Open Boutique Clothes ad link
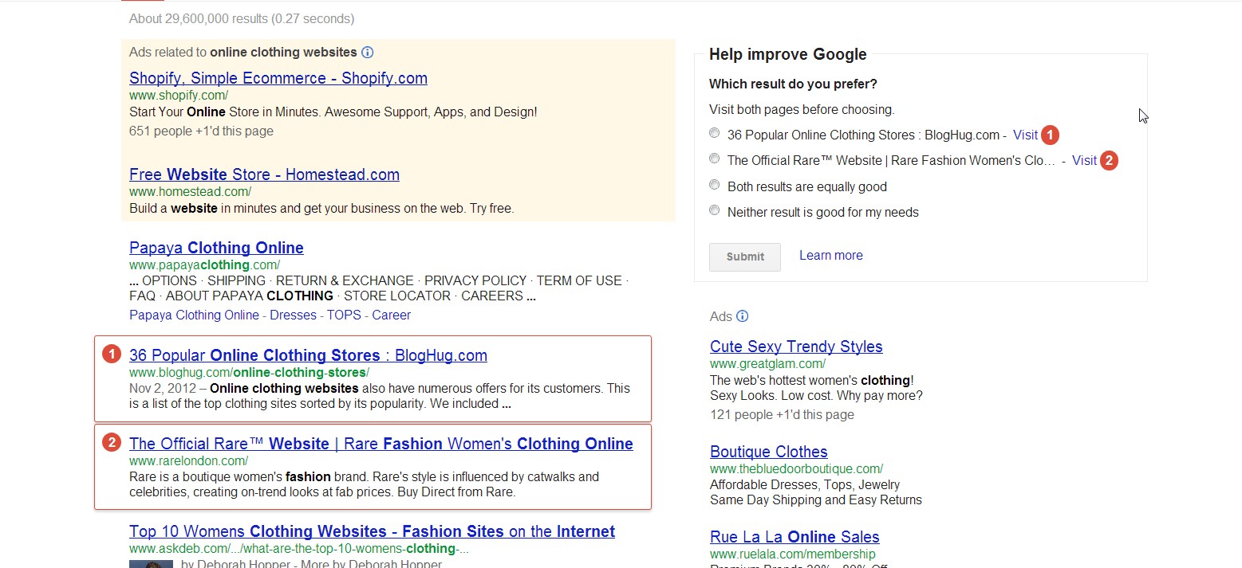 tap(769, 452)
